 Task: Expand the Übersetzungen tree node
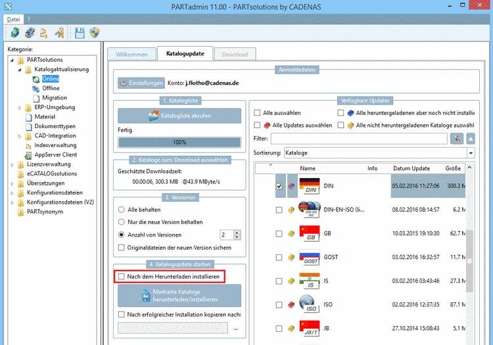click(12, 183)
